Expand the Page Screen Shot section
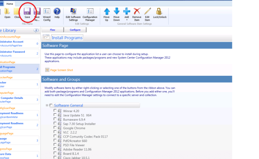Image resolution: width=259 pixels, height=159 pixels. point(47,70)
